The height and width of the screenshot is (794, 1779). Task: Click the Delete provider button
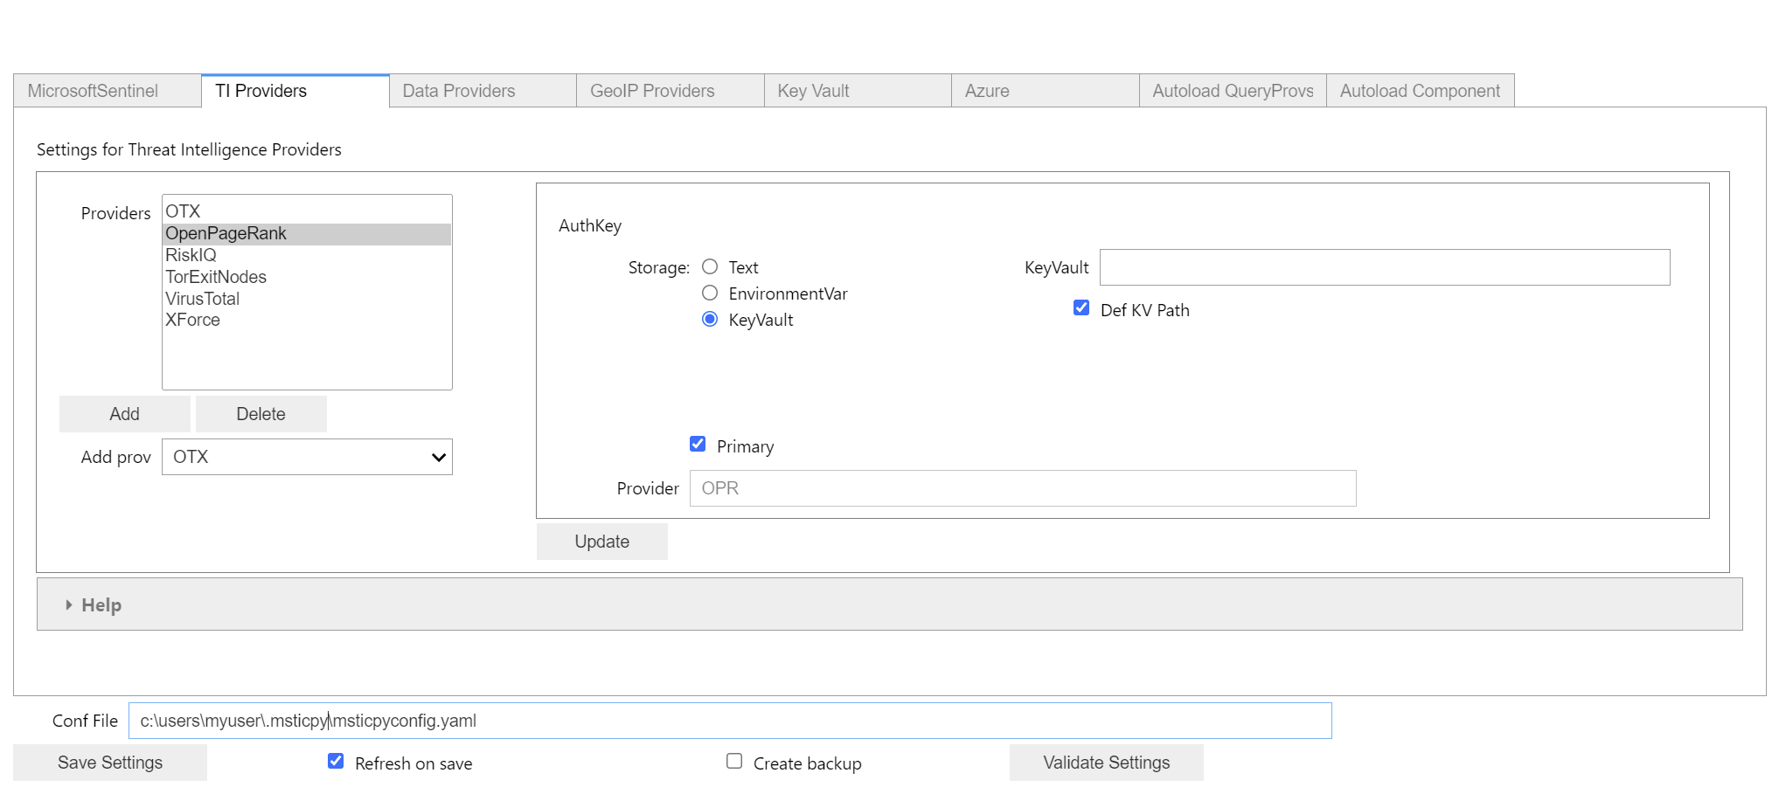(261, 414)
